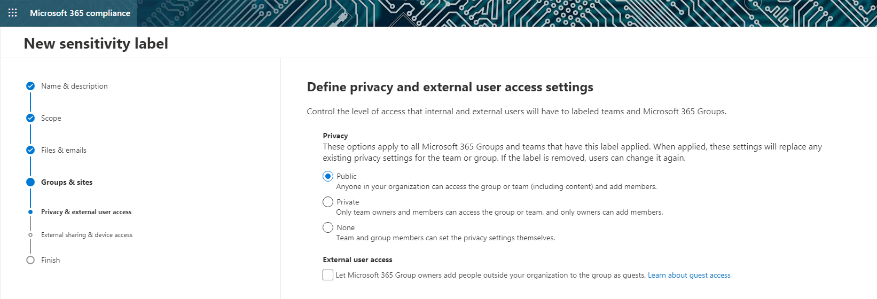The height and width of the screenshot is (299, 877).
Task: Click the blue dot beside Privacy & external user access
Action: point(30,212)
